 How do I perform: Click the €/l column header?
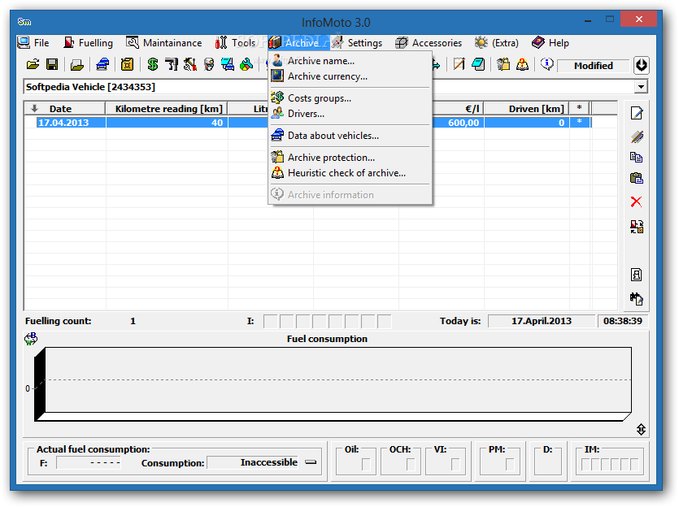coord(458,109)
